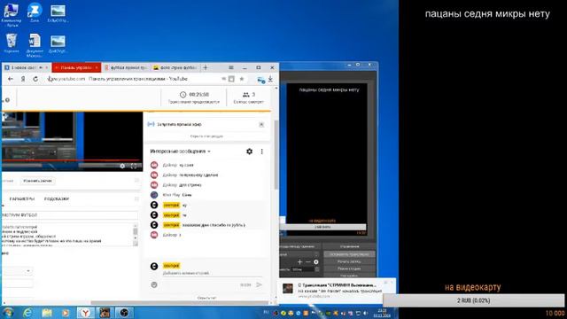Click hide instructions link under live banner

click(206, 136)
